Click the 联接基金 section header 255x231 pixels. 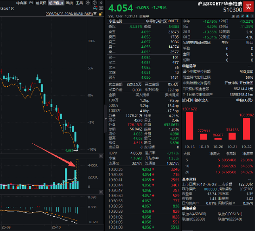(x=189, y=208)
